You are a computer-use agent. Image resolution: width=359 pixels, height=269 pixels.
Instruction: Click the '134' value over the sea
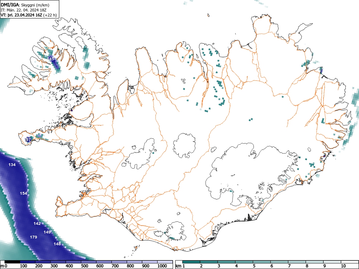tap(12, 165)
